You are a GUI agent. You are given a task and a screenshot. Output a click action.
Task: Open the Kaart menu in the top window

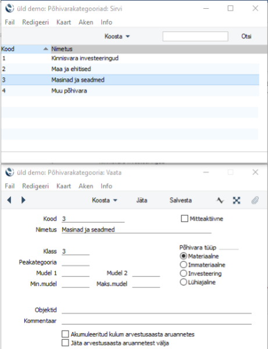click(x=63, y=22)
